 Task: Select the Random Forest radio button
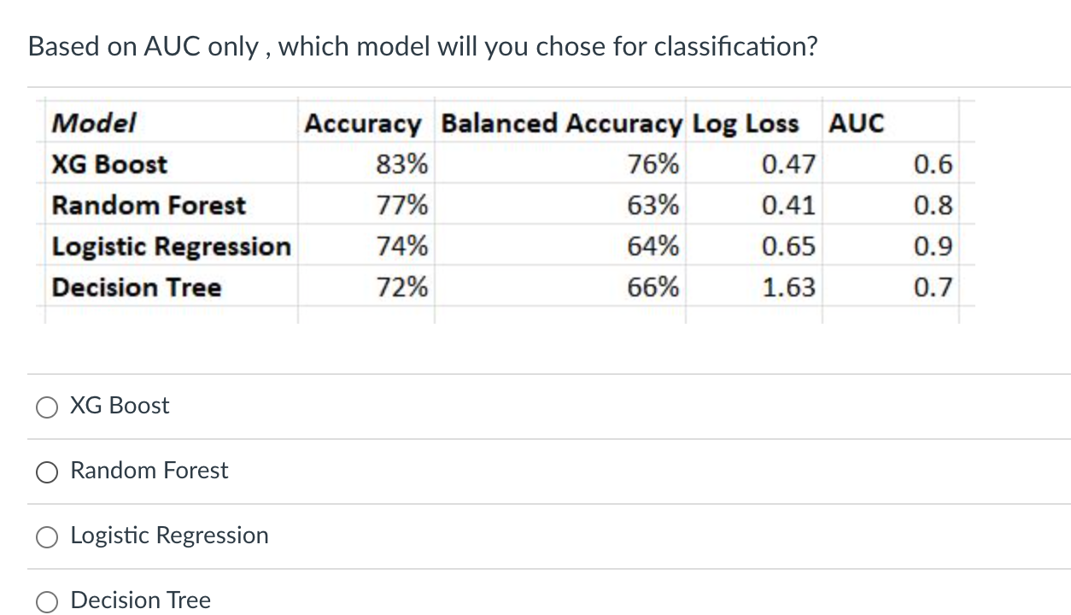(47, 472)
